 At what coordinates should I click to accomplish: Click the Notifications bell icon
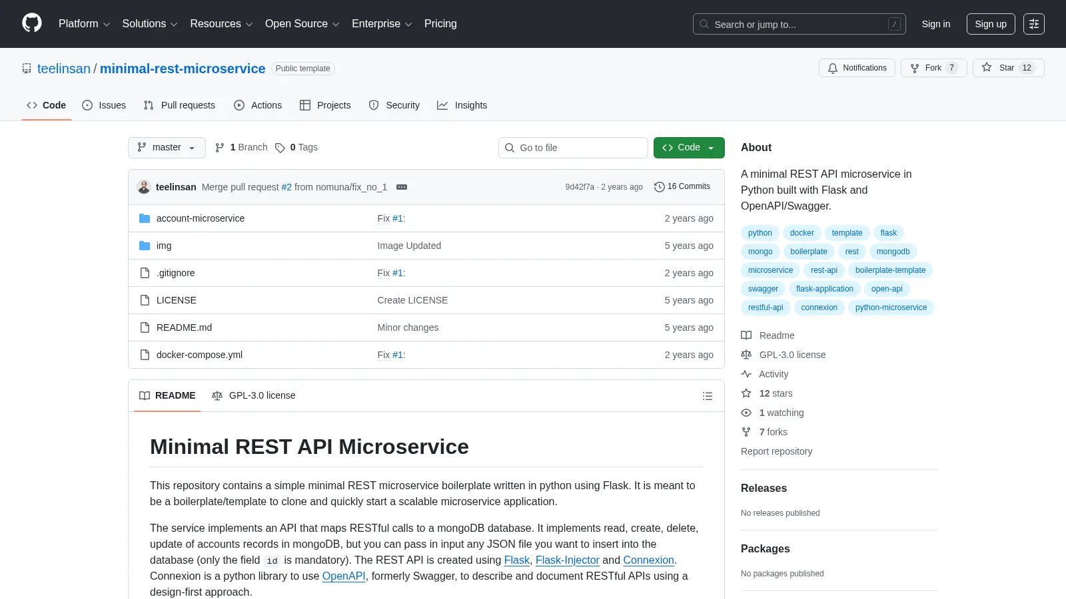(x=833, y=68)
